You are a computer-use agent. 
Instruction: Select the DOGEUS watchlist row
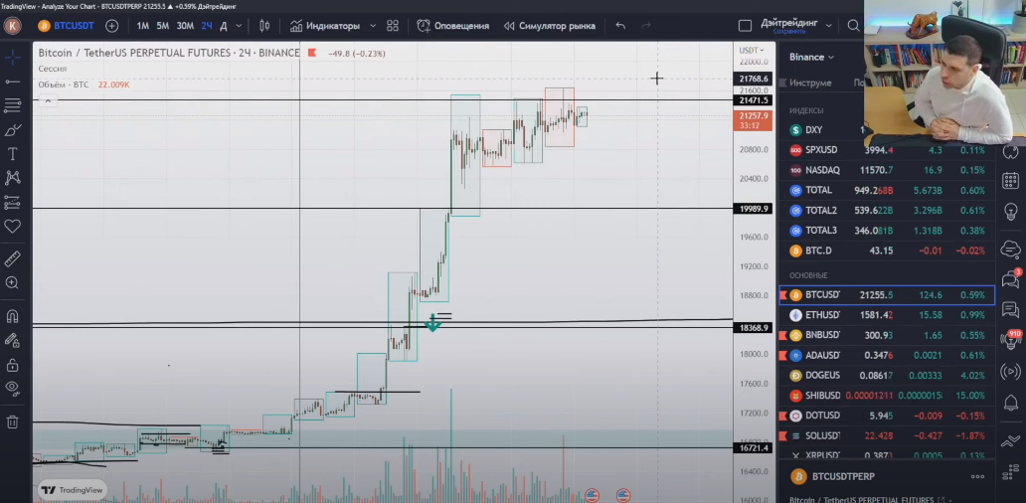[887, 376]
